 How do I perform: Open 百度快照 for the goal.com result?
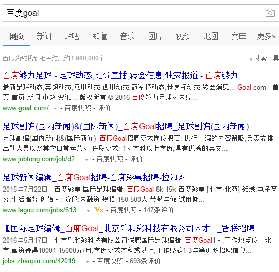(x=78, y=108)
